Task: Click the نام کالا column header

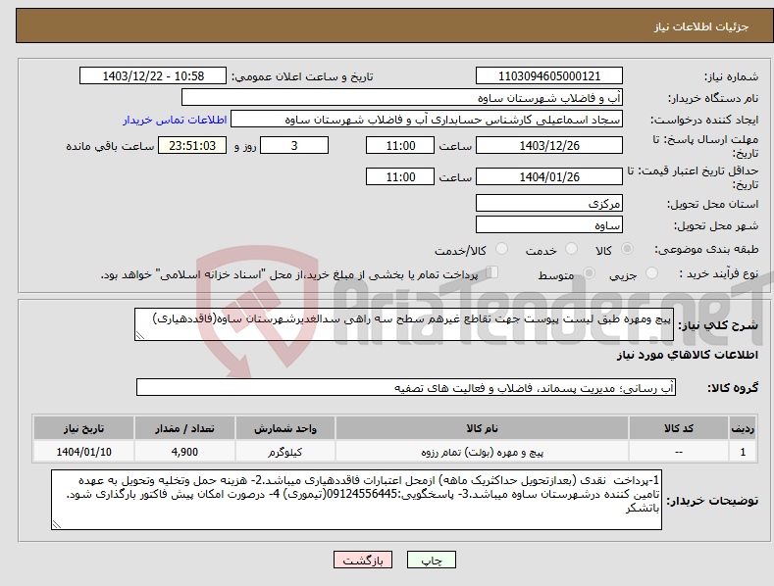Action: tap(482, 428)
